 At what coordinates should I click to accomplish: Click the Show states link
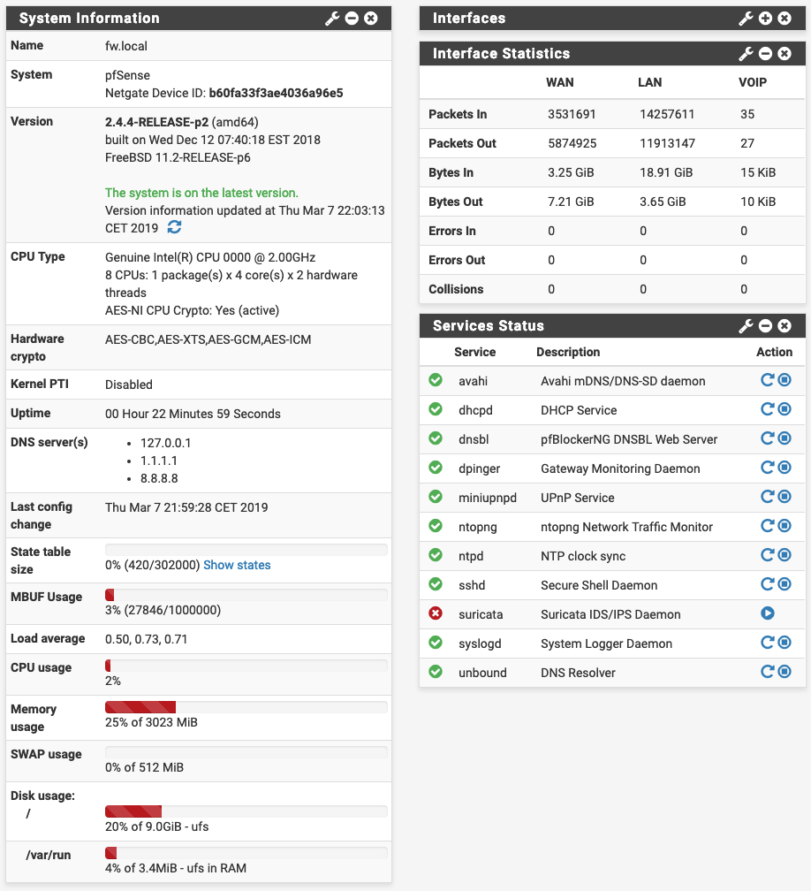[237, 565]
